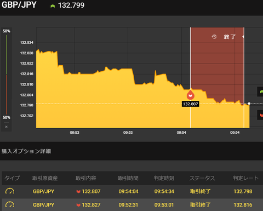The image size is (263, 211).
Task: Click the green up arrow HIGH button
Action: (260, 92)
